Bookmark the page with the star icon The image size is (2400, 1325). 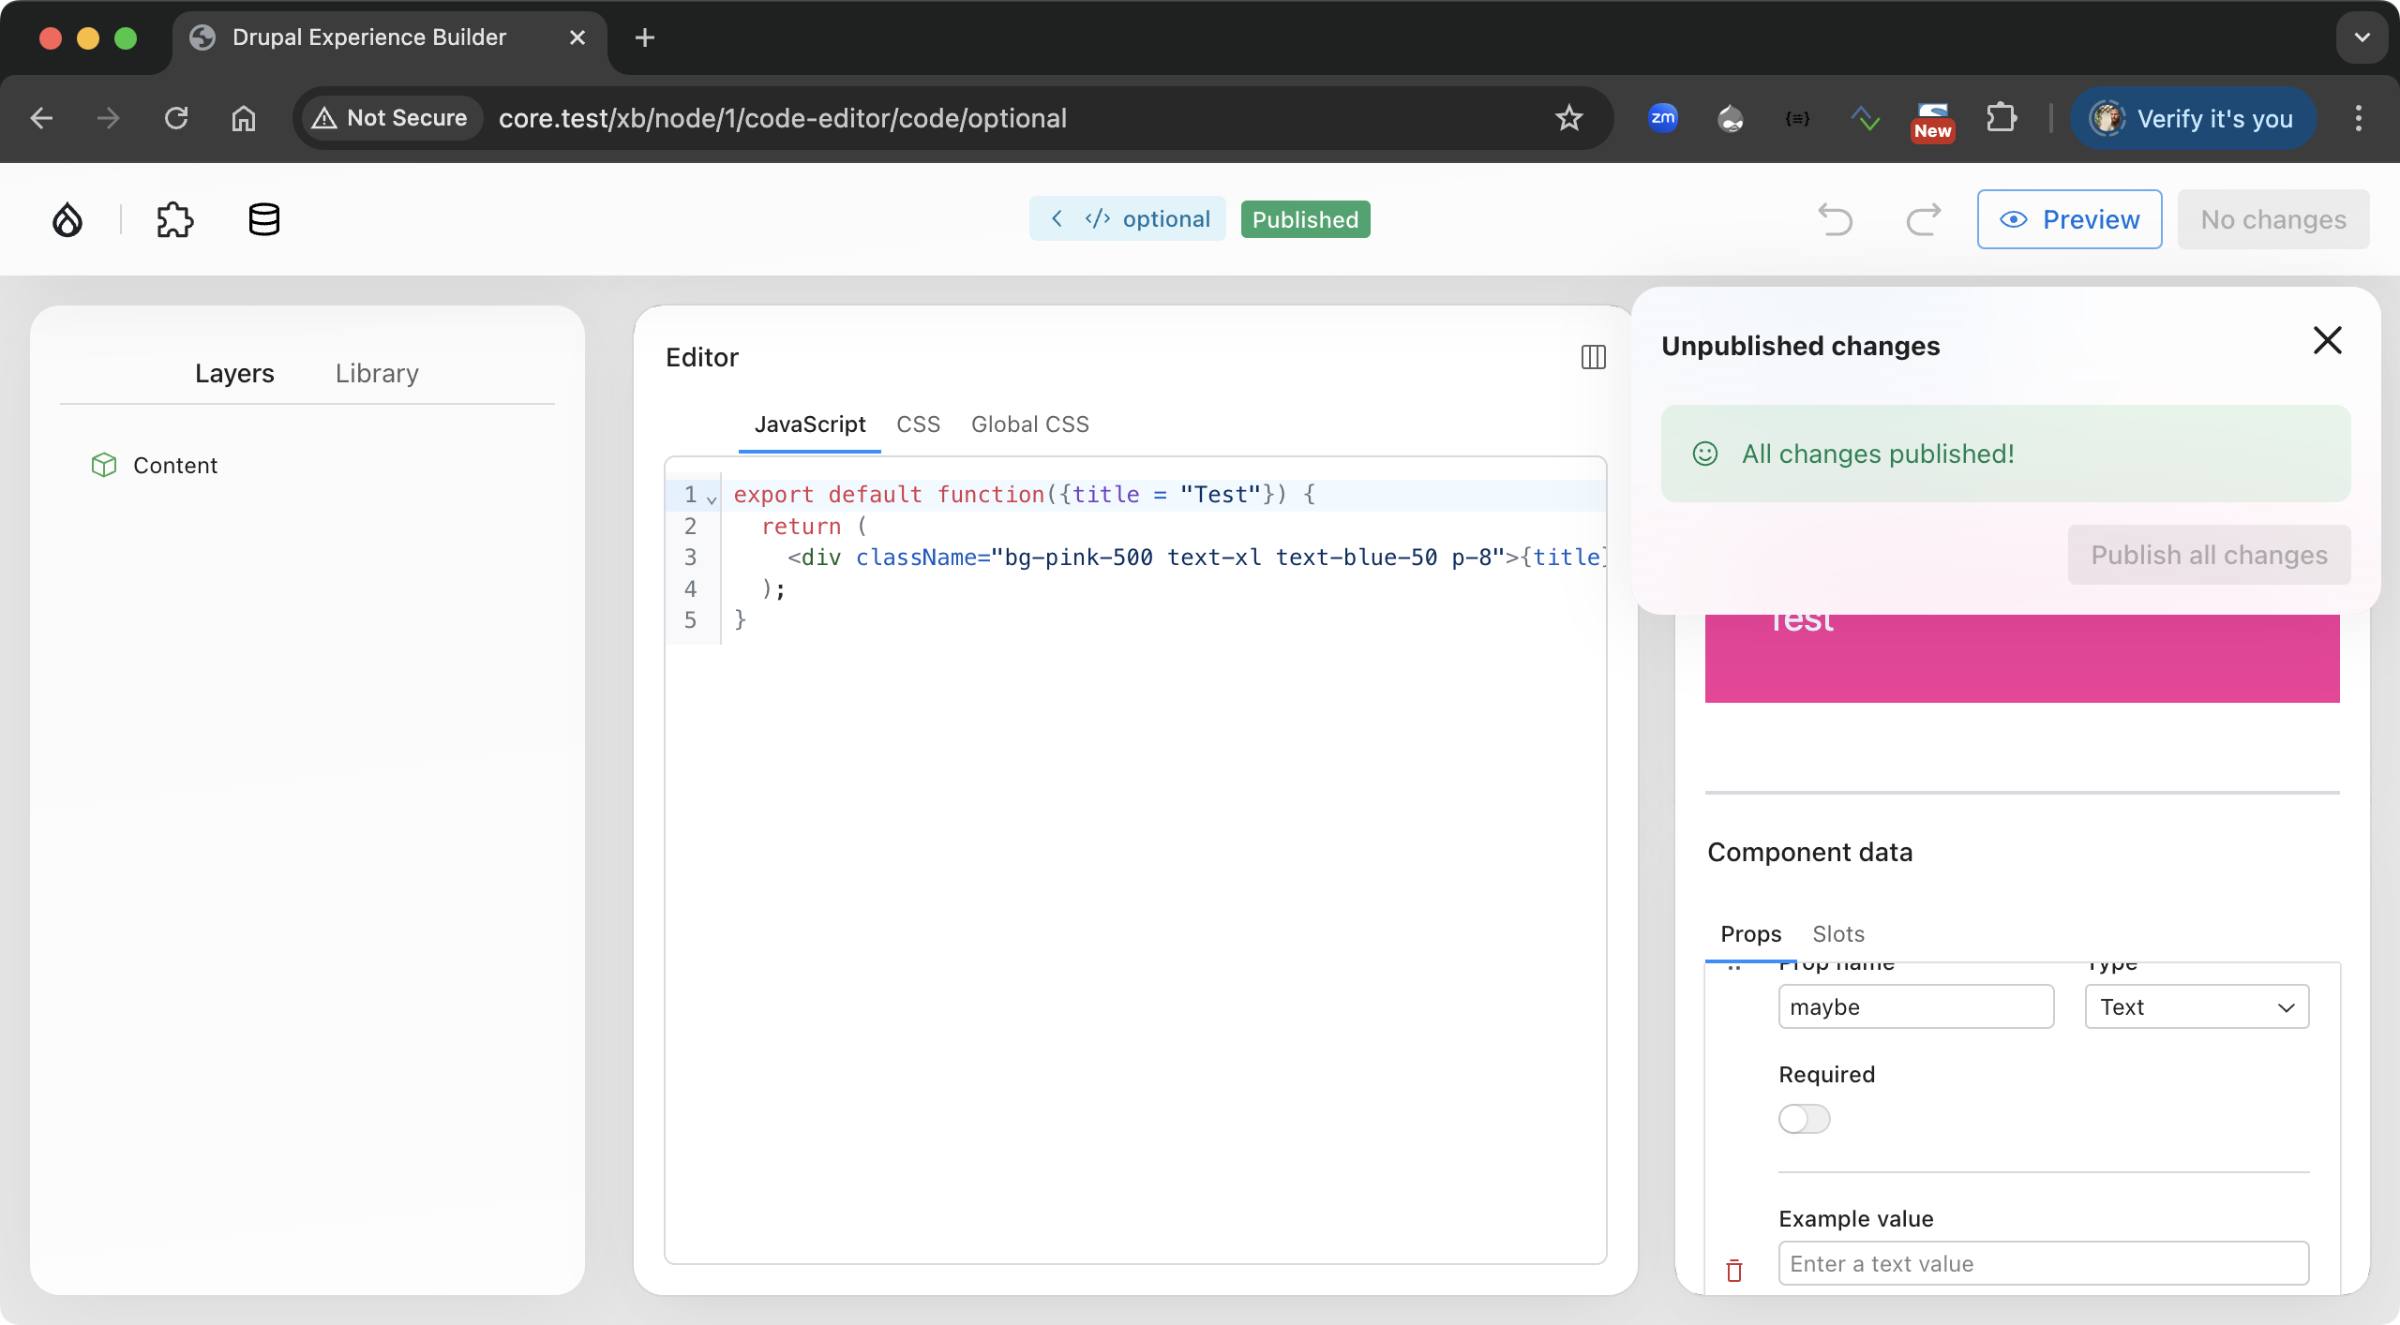click(x=1568, y=118)
